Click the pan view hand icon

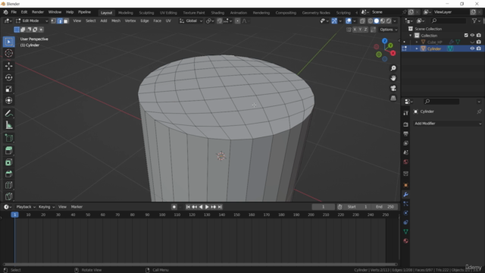tap(393, 78)
